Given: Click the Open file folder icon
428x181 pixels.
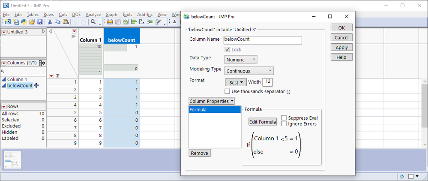Looking at the screenshot, I should tap(32, 22).
